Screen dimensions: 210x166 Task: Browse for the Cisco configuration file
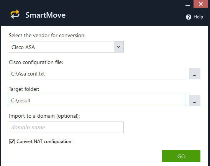tap(194, 74)
